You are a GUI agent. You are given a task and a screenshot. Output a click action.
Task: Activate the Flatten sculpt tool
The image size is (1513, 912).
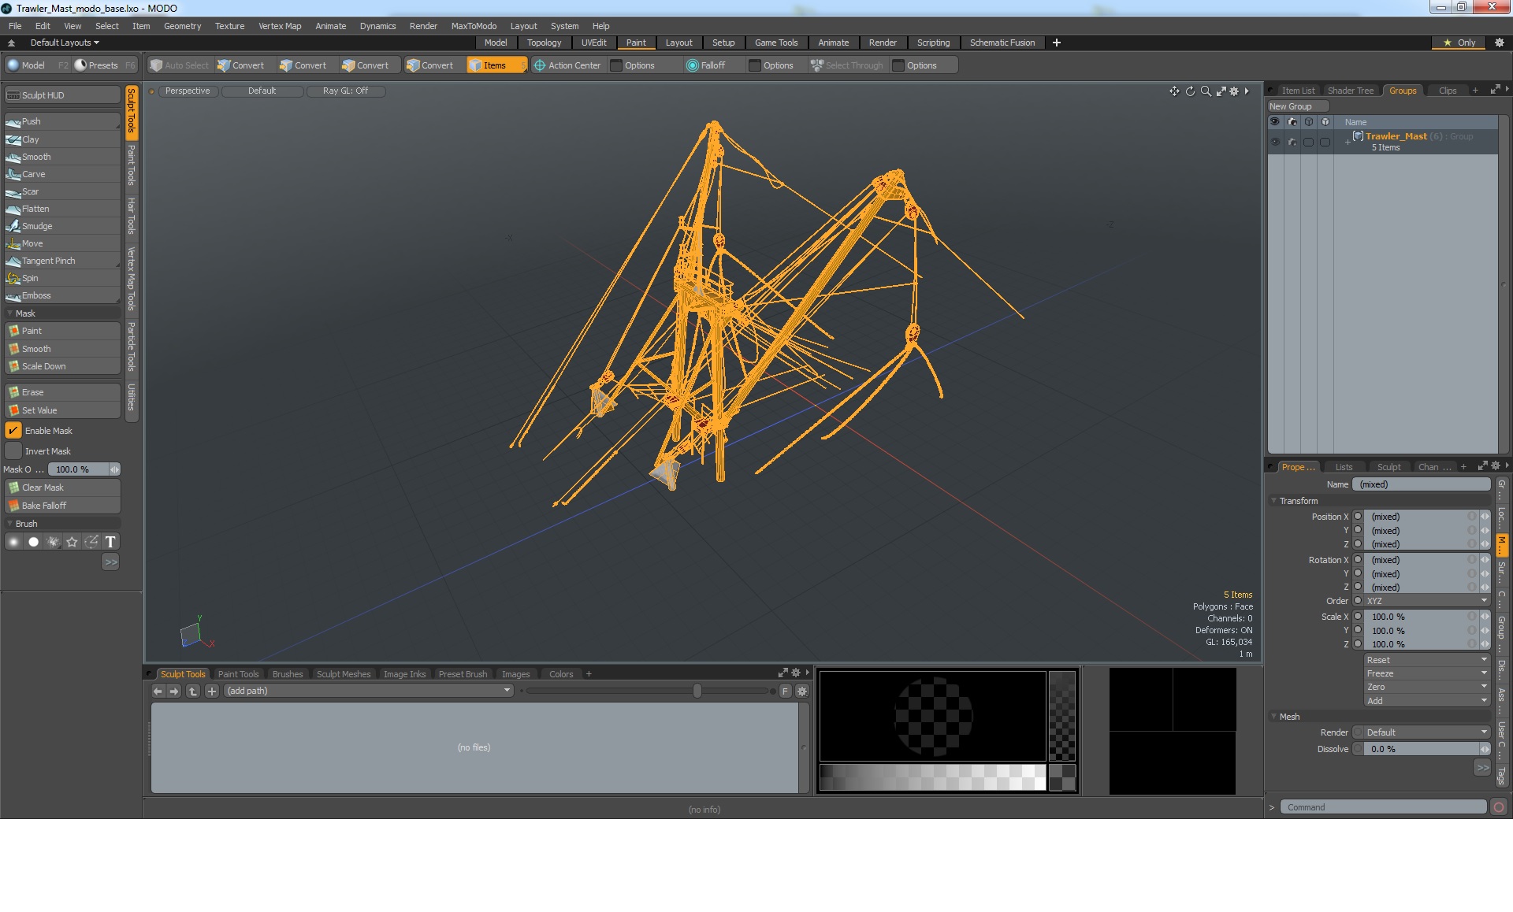62,209
